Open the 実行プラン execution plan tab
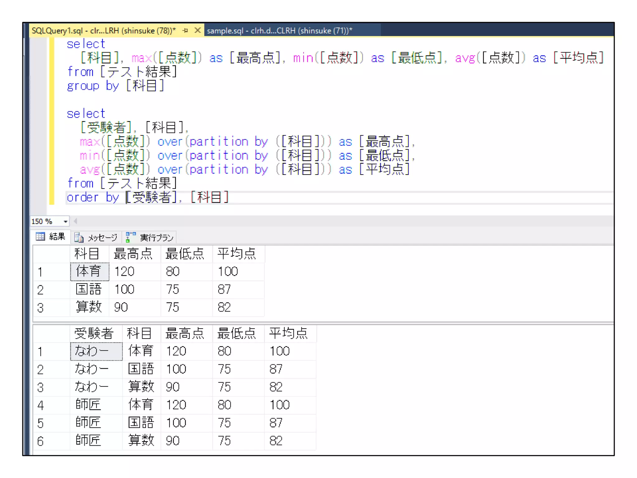The width and height of the screenshot is (637, 478). click(156, 238)
